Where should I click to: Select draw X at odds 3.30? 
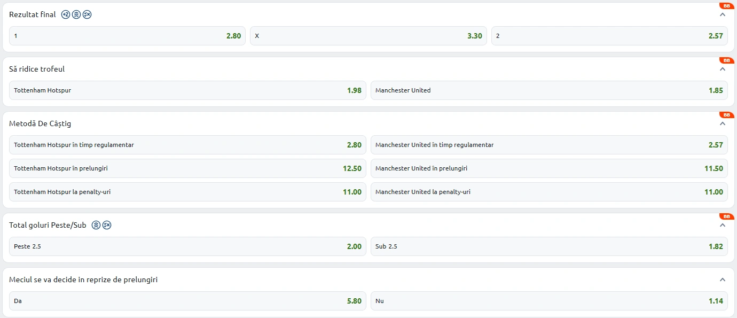pyautogui.click(x=368, y=36)
